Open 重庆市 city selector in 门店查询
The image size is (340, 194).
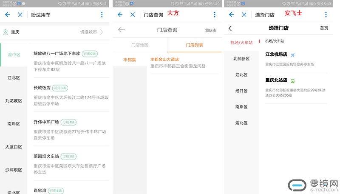[x=210, y=30]
